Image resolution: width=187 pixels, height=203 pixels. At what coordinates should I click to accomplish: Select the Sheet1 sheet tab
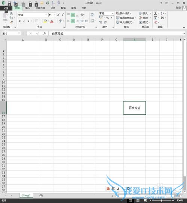pos(26,196)
